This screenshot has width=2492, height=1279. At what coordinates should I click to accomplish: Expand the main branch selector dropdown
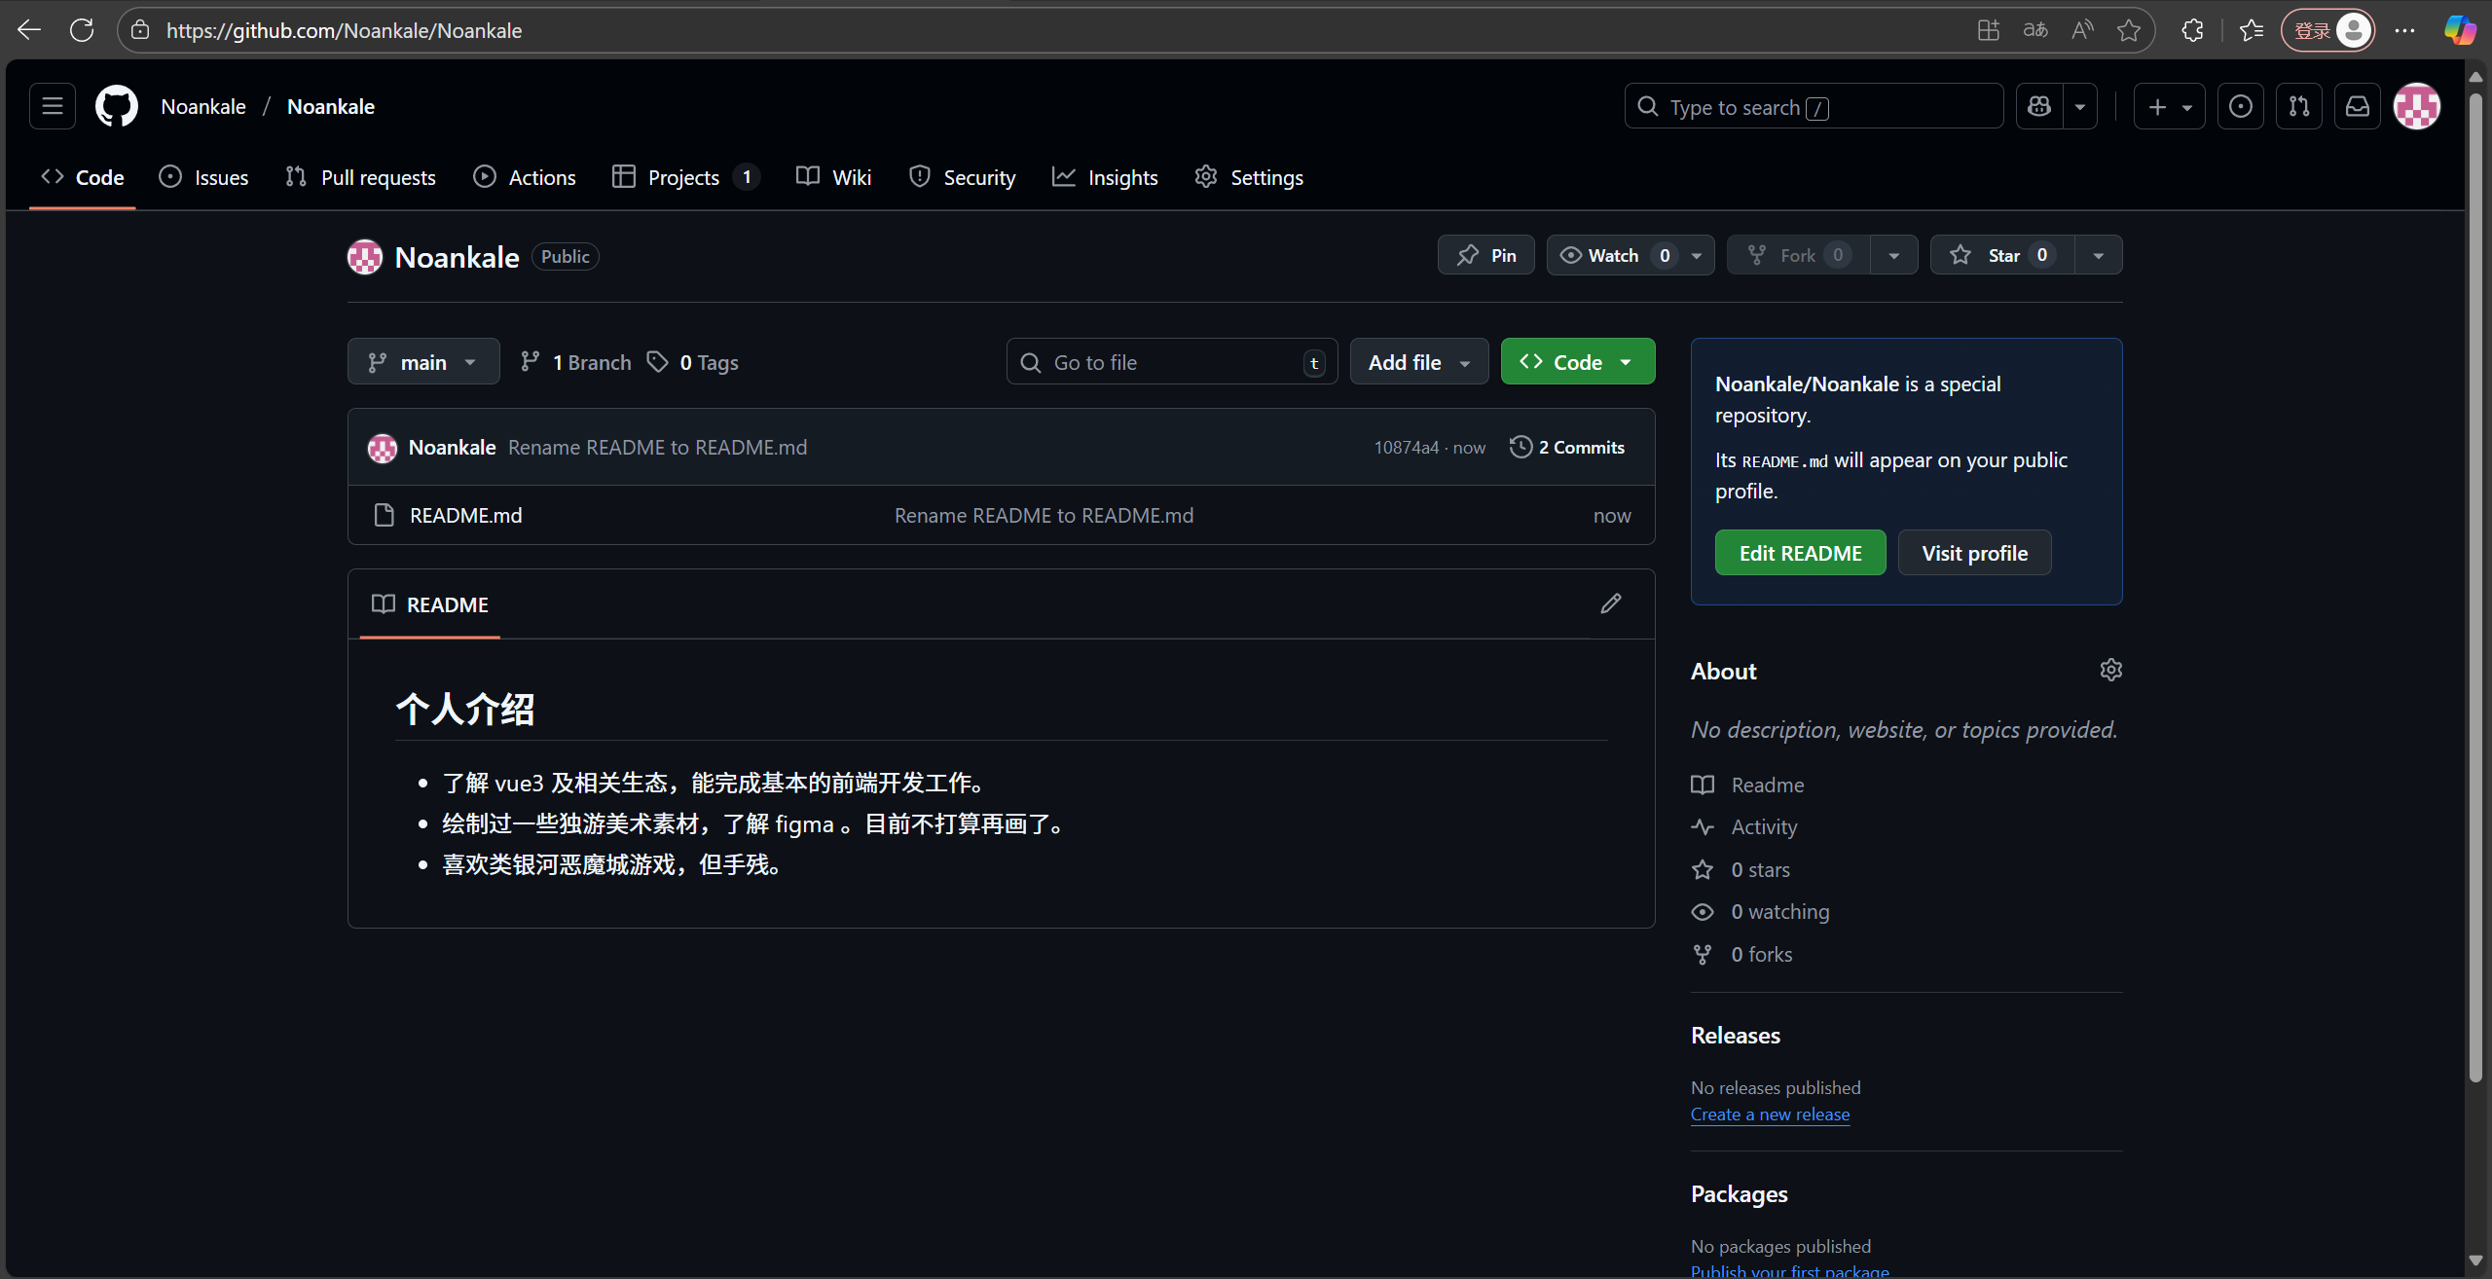pos(423,362)
